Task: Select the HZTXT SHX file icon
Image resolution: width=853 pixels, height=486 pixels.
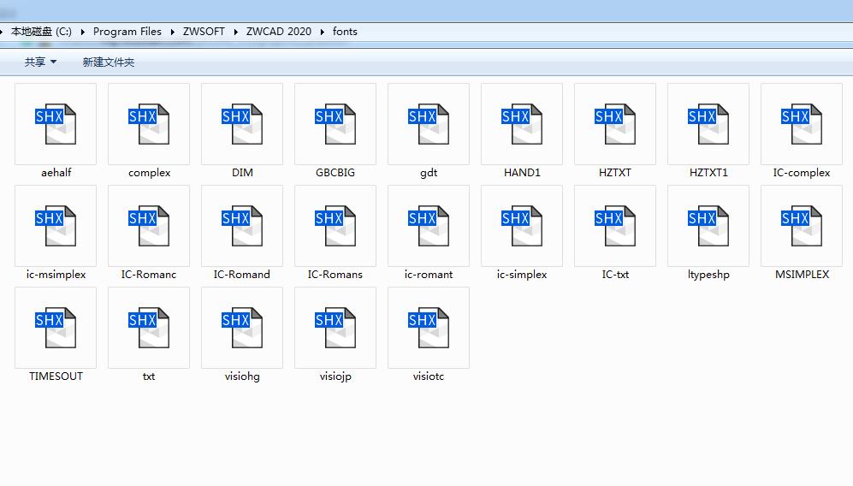Action: click(615, 124)
